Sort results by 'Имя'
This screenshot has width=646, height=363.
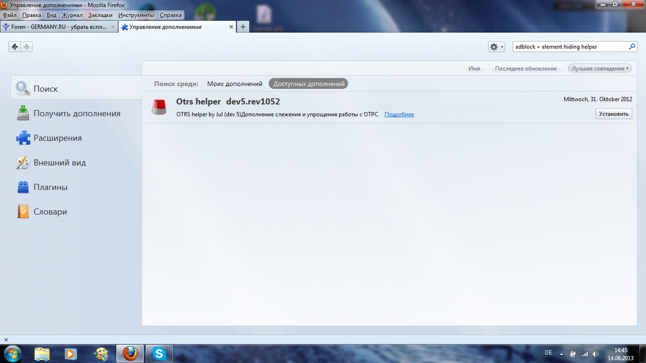click(474, 68)
